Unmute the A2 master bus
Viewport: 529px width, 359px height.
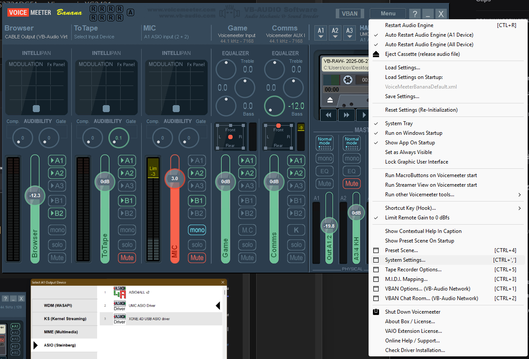pyautogui.click(x=352, y=184)
